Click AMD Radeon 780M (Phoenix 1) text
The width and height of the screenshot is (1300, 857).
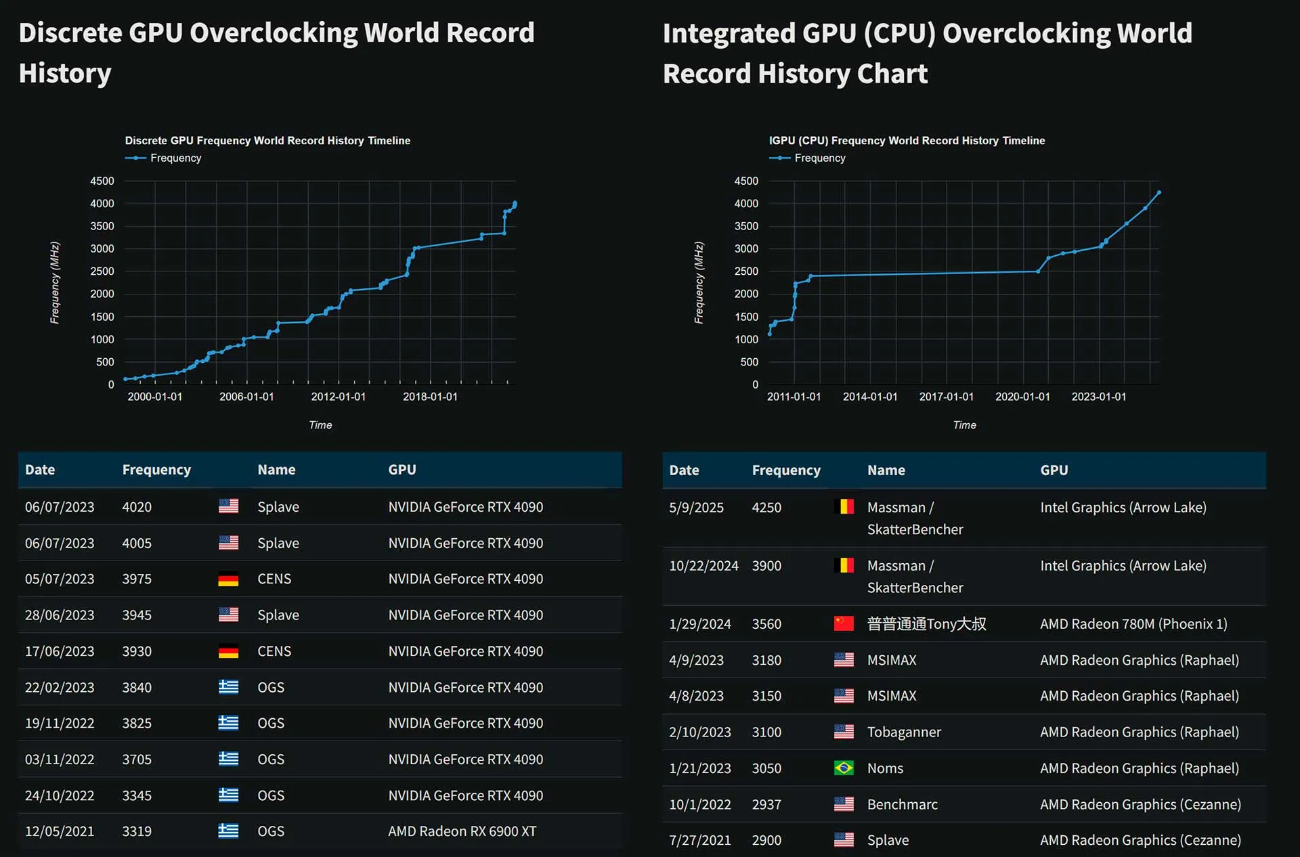click(1133, 624)
